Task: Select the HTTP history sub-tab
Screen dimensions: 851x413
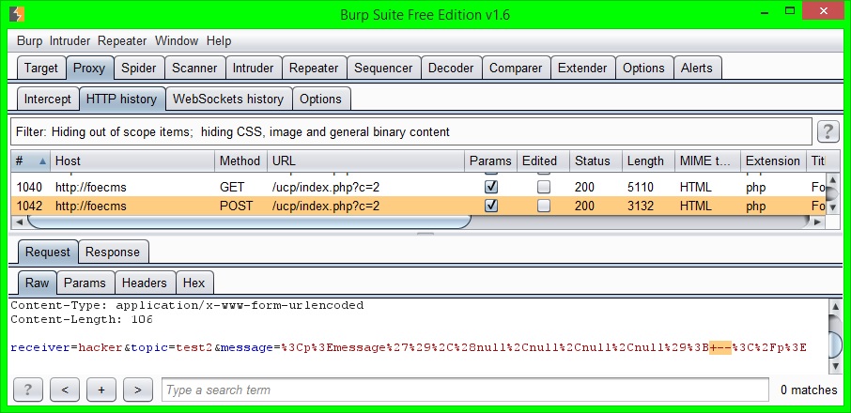Action: [x=121, y=99]
